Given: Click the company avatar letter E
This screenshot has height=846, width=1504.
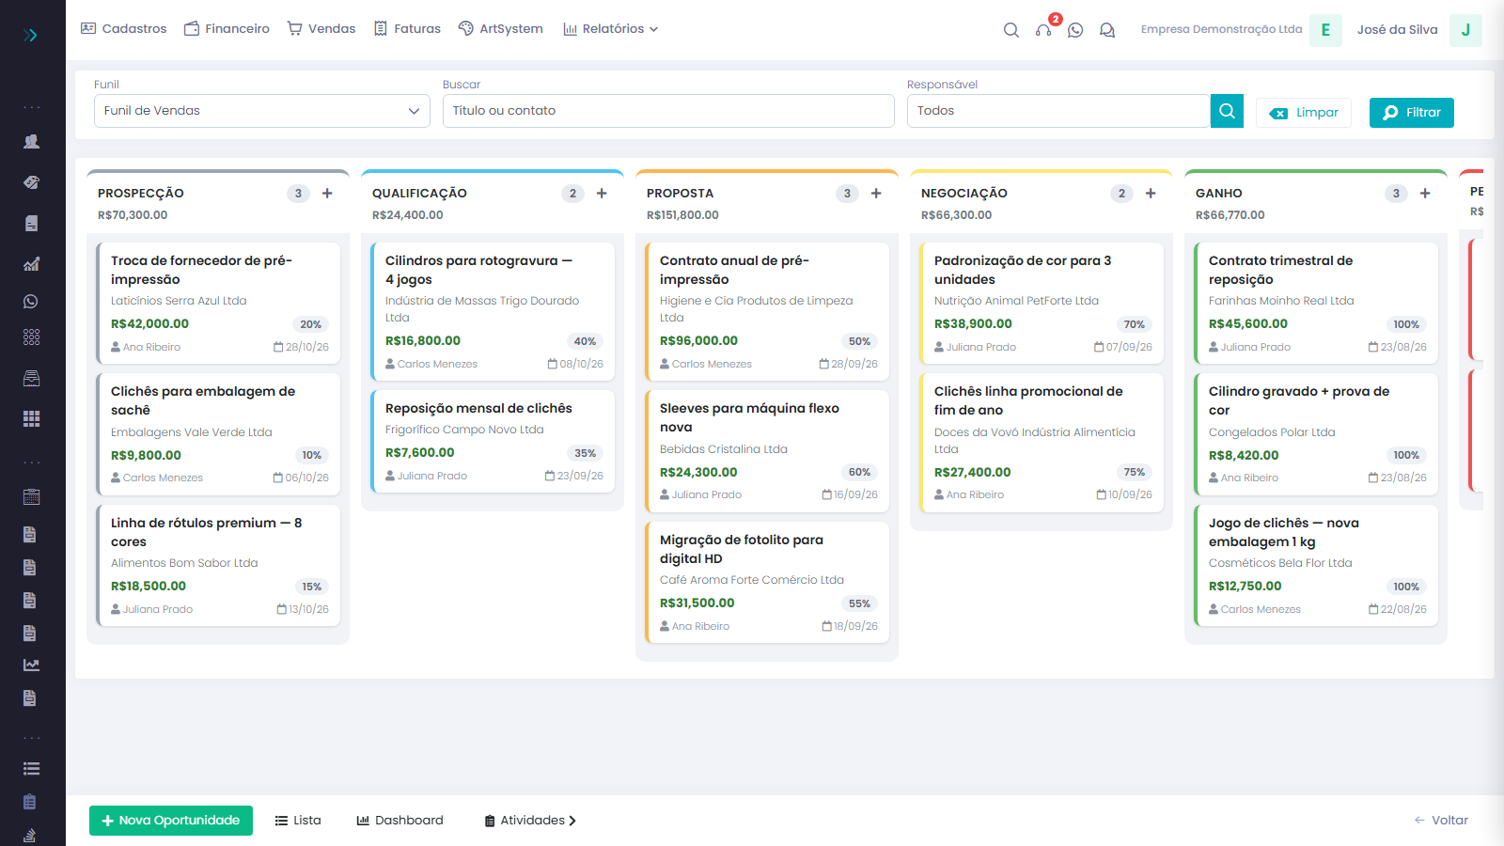Looking at the screenshot, I should click(x=1325, y=30).
